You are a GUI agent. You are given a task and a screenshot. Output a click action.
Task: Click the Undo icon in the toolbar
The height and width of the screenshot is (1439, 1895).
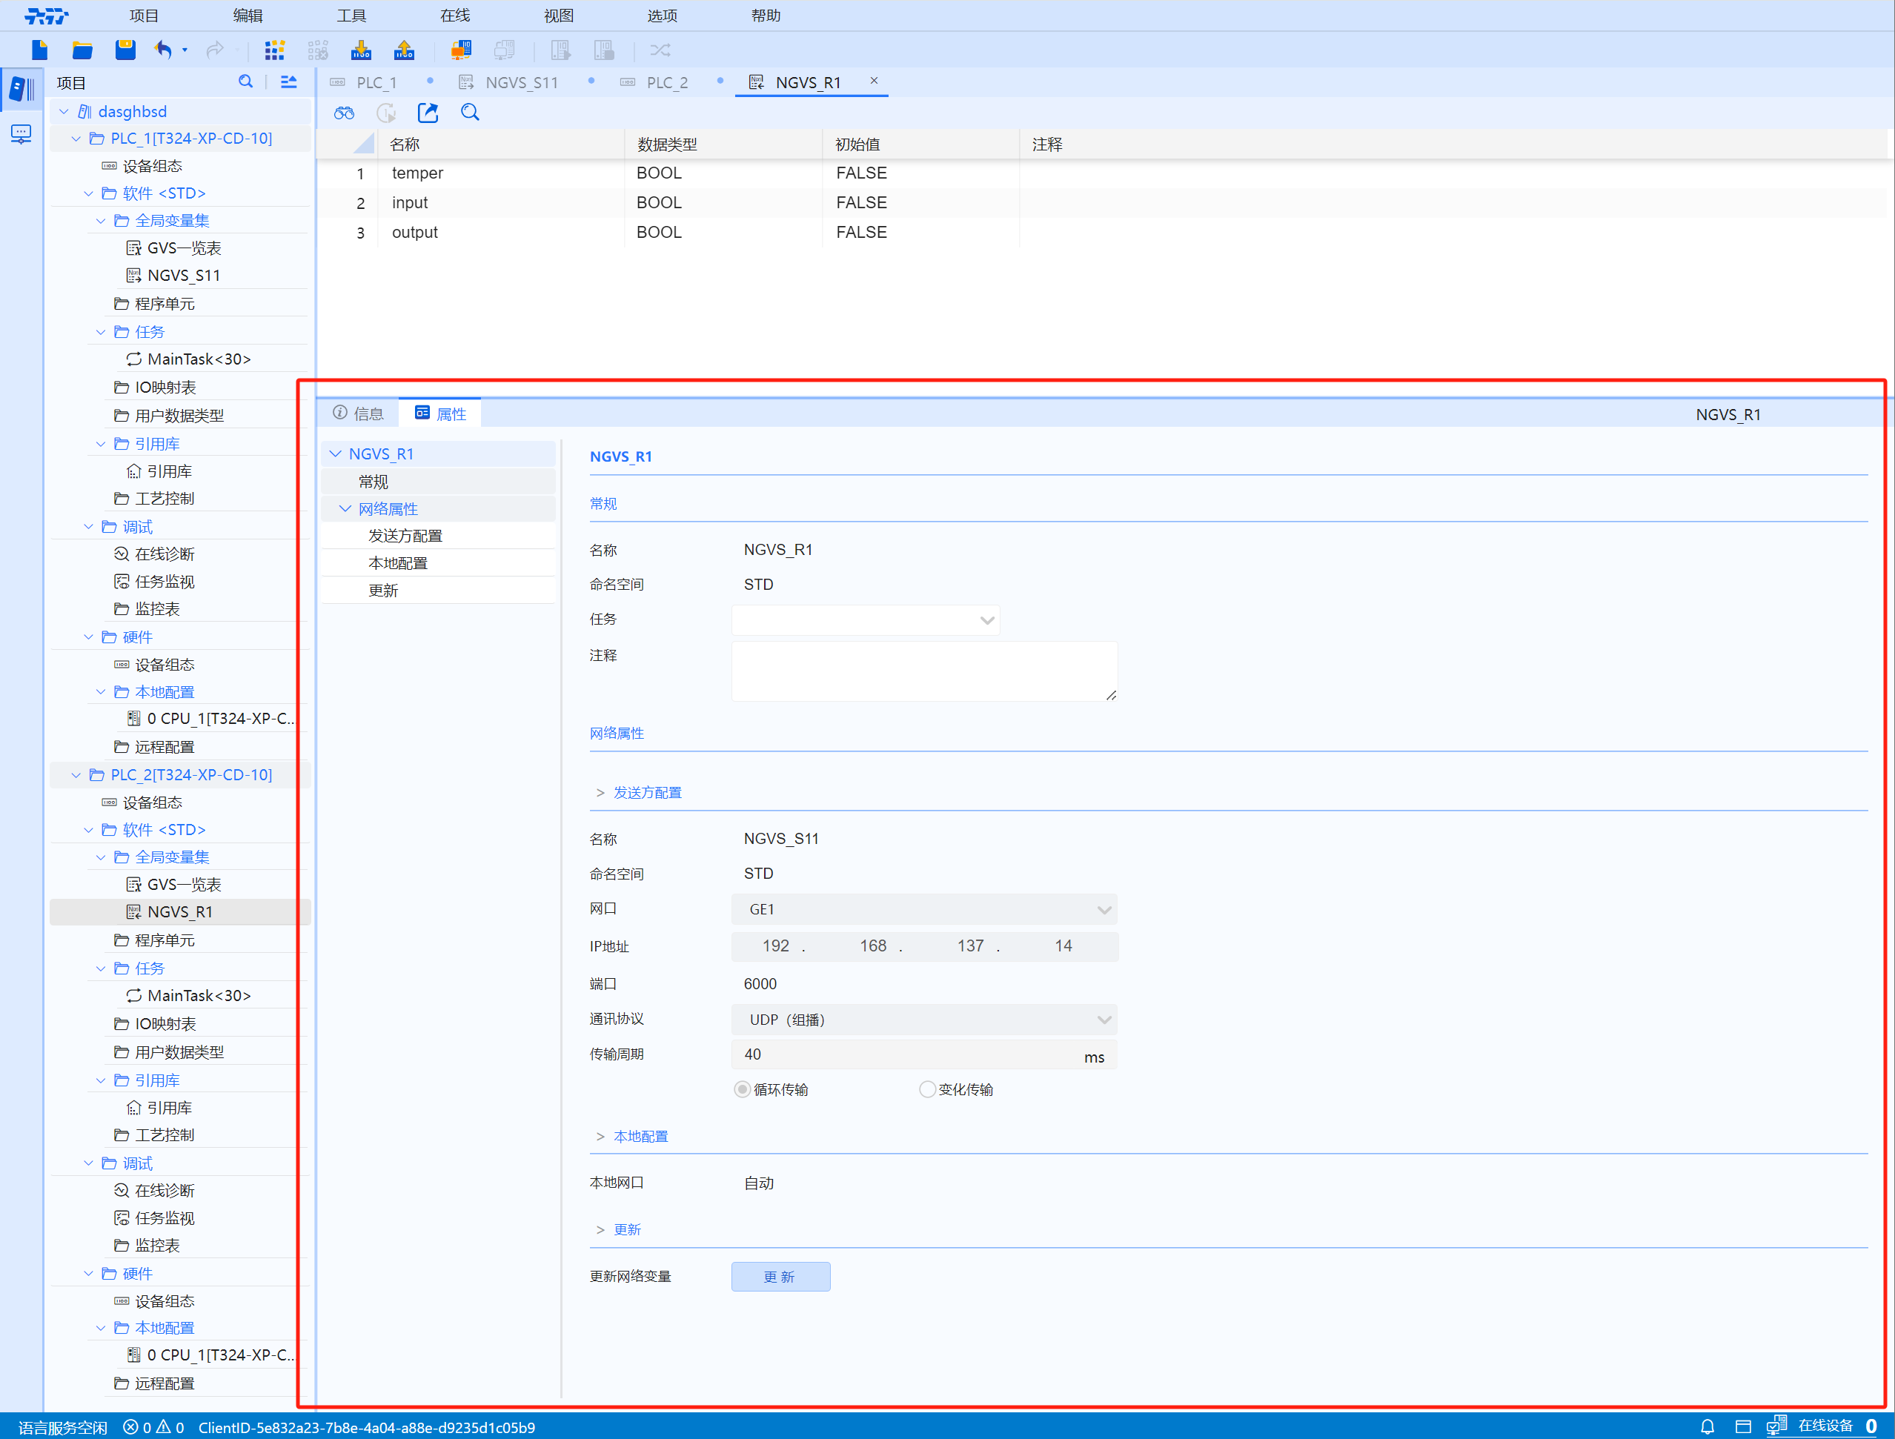[163, 50]
